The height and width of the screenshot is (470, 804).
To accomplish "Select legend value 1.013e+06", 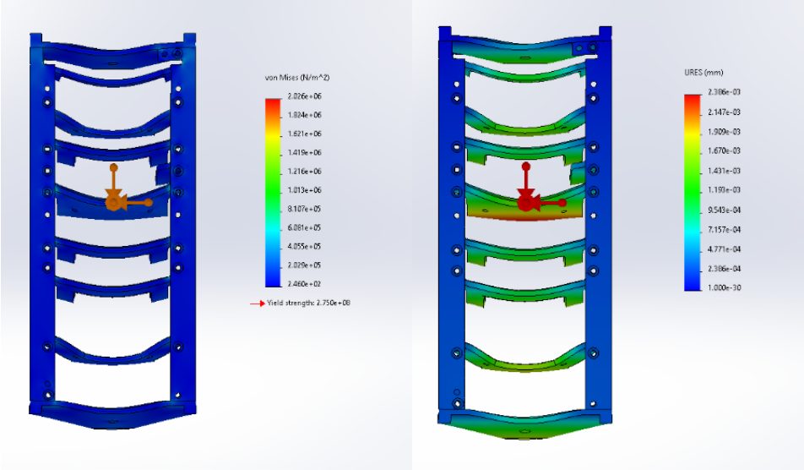I will pyautogui.click(x=305, y=190).
